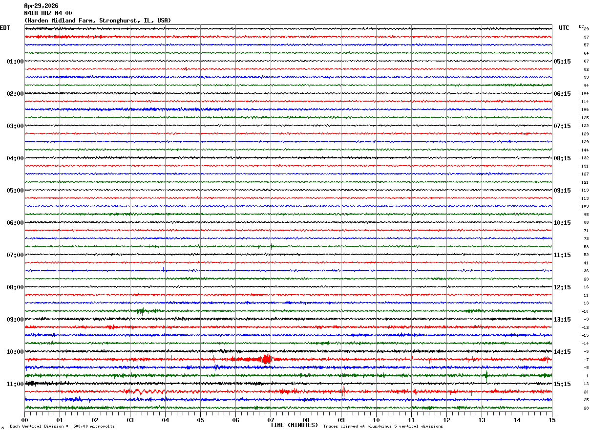Click the '15:15' UTC time label

pyautogui.click(x=562, y=384)
